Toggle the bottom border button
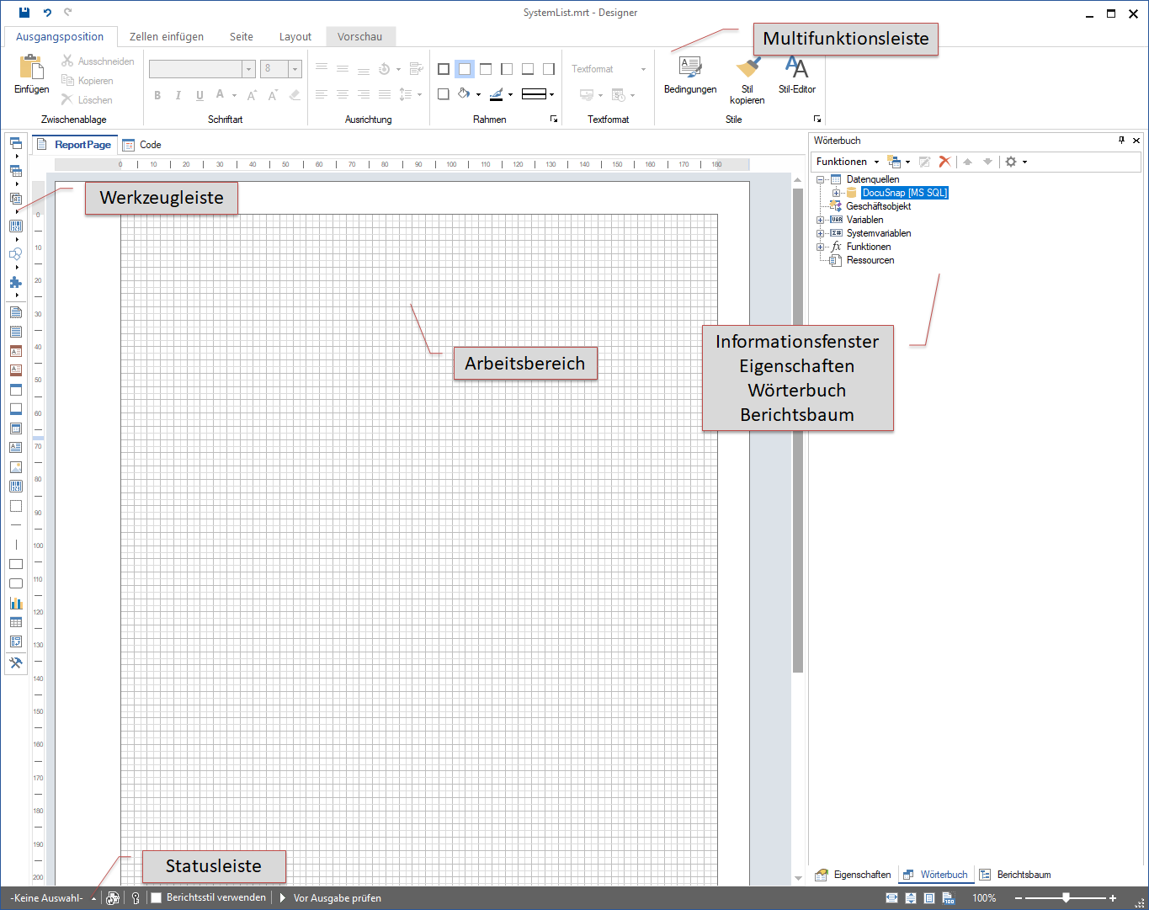The height and width of the screenshot is (910, 1149). pyautogui.click(x=528, y=69)
